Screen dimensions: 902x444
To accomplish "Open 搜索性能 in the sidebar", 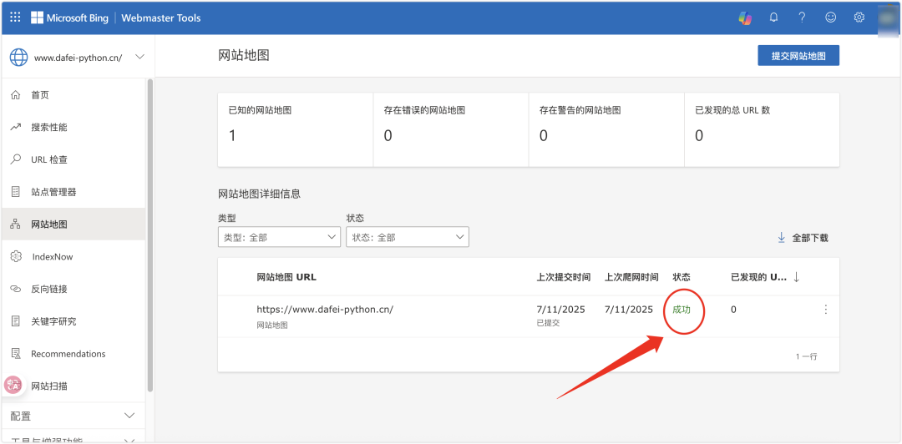I will (73, 127).
